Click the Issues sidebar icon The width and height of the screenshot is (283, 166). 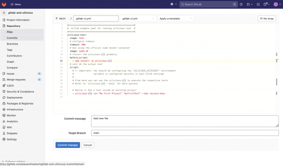pyautogui.click(x=4, y=74)
